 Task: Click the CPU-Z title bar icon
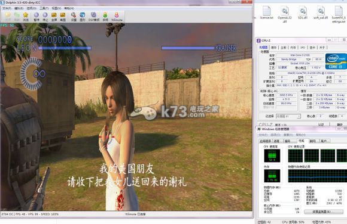coord(258,41)
